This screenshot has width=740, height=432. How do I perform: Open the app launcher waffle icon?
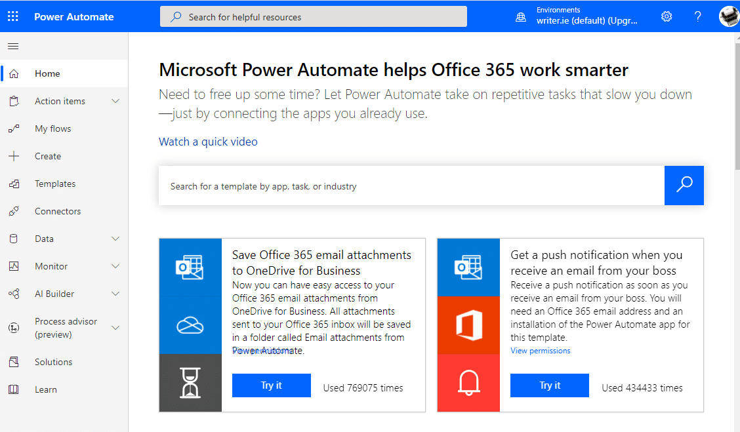coord(13,16)
